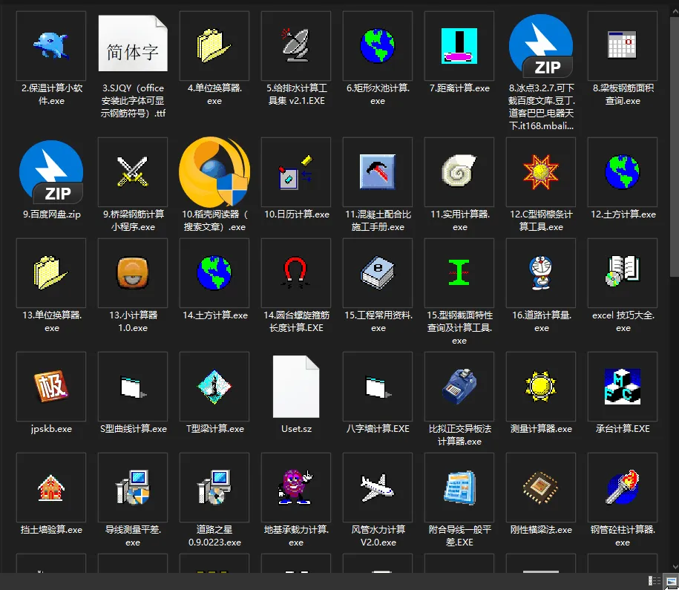Click the file name 测量计算器.exe
This screenshot has width=679, height=590.
pyautogui.click(x=541, y=429)
